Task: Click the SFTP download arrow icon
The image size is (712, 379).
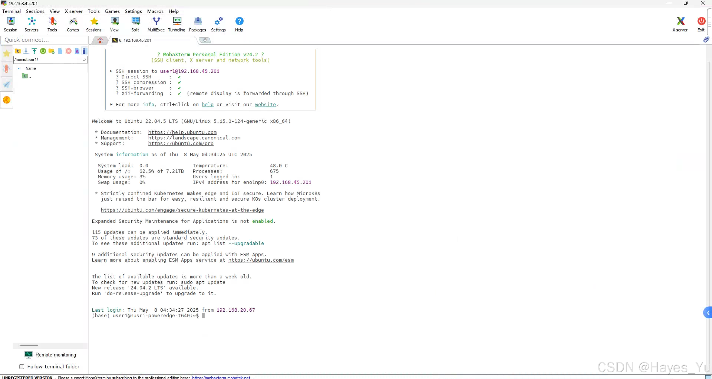Action: (x=26, y=51)
